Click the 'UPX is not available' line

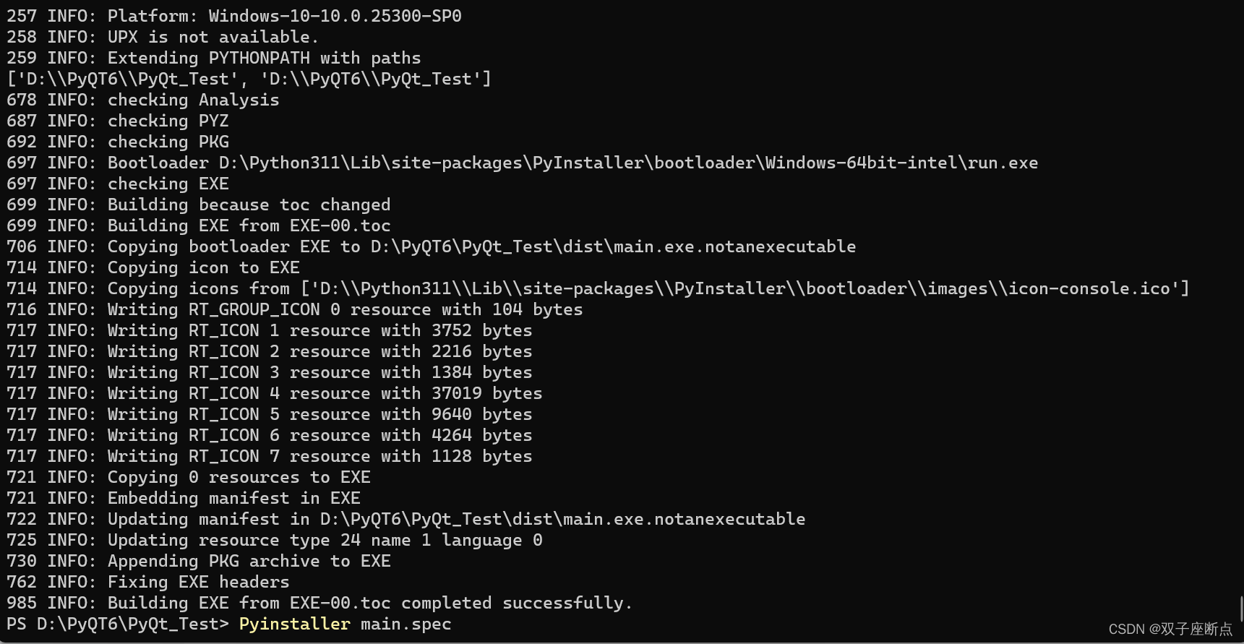click(x=163, y=37)
